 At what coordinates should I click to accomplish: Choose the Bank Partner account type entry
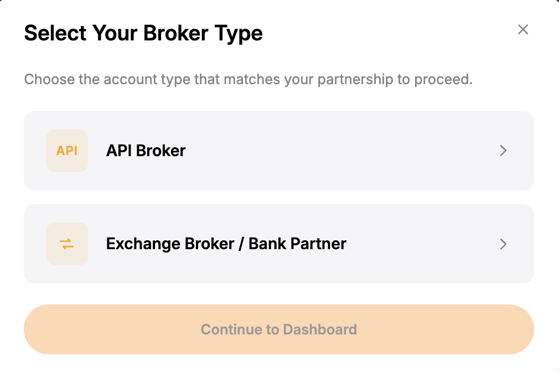coord(279,244)
